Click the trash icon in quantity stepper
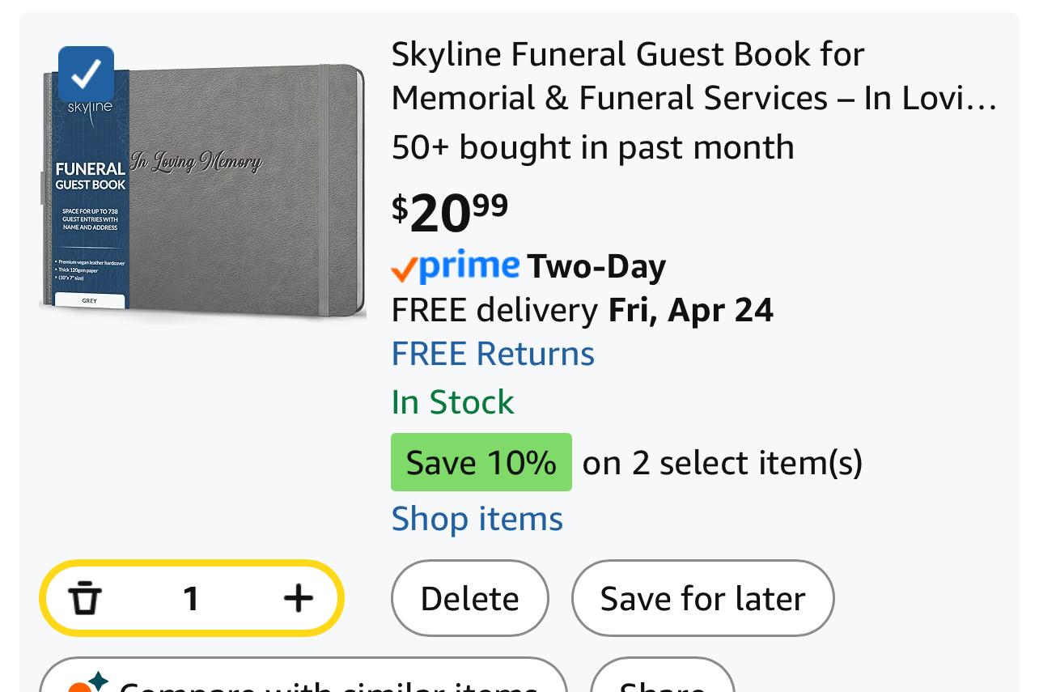 (85, 598)
